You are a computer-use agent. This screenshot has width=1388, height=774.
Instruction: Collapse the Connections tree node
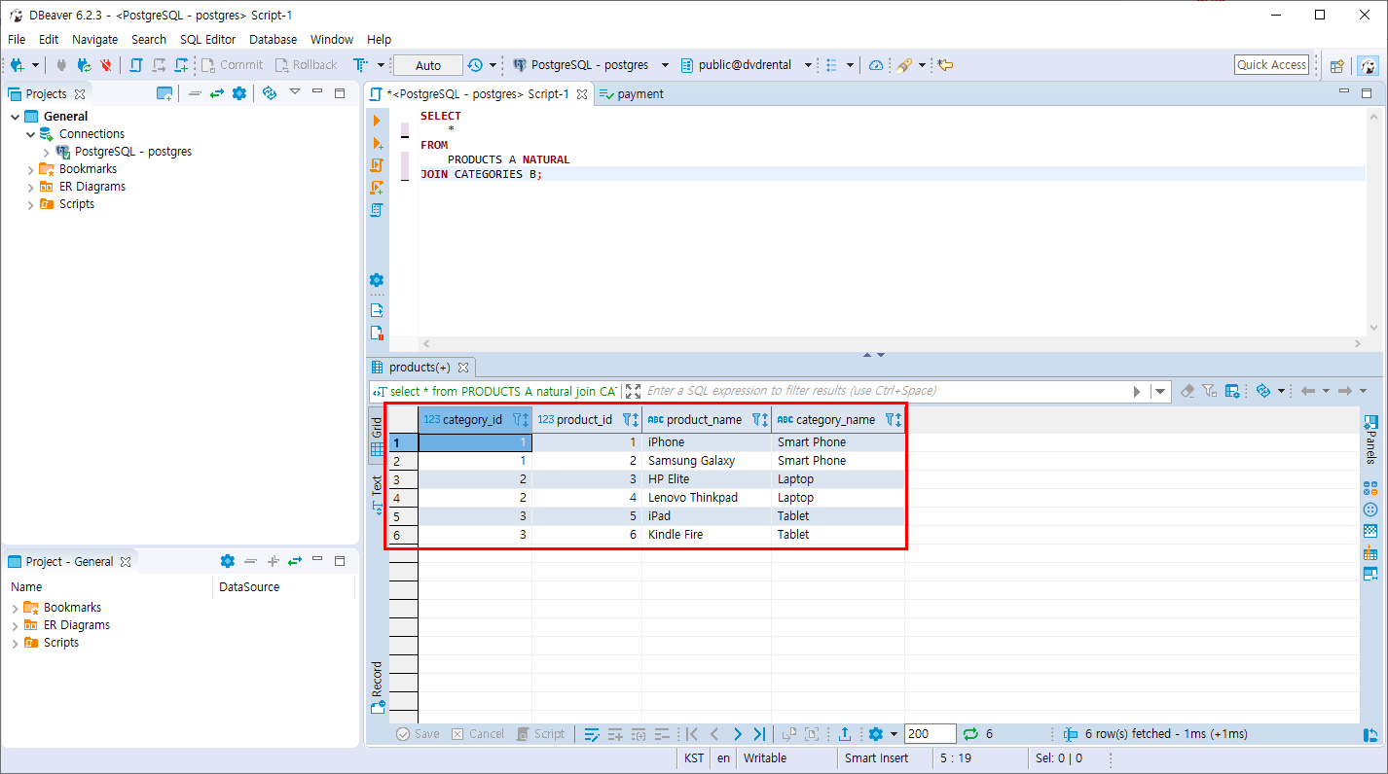click(30, 134)
